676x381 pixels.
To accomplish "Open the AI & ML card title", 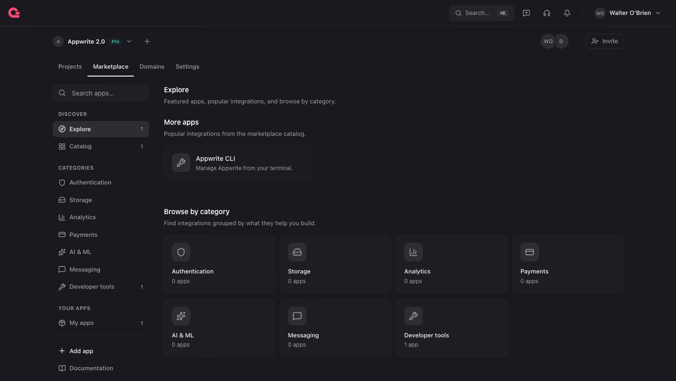I will [183, 336].
